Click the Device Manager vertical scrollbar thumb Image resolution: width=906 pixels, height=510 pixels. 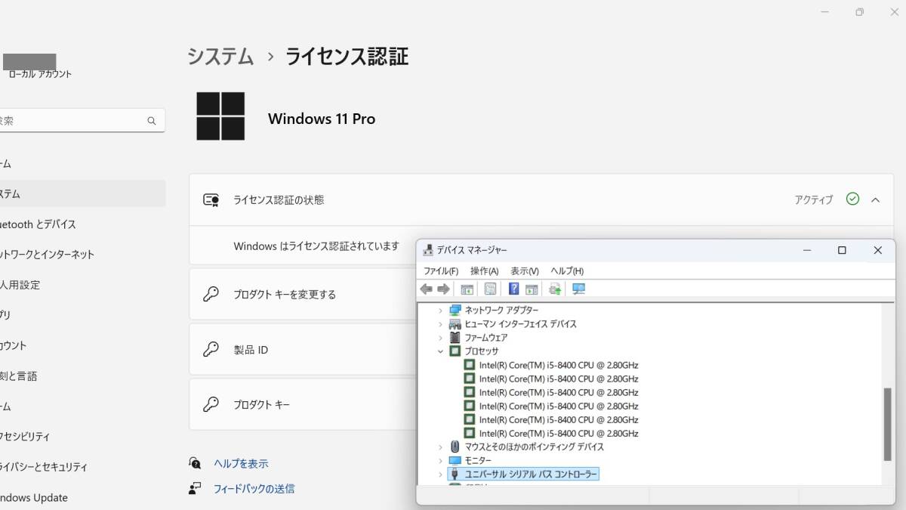pyautogui.click(x=888, y=424)
